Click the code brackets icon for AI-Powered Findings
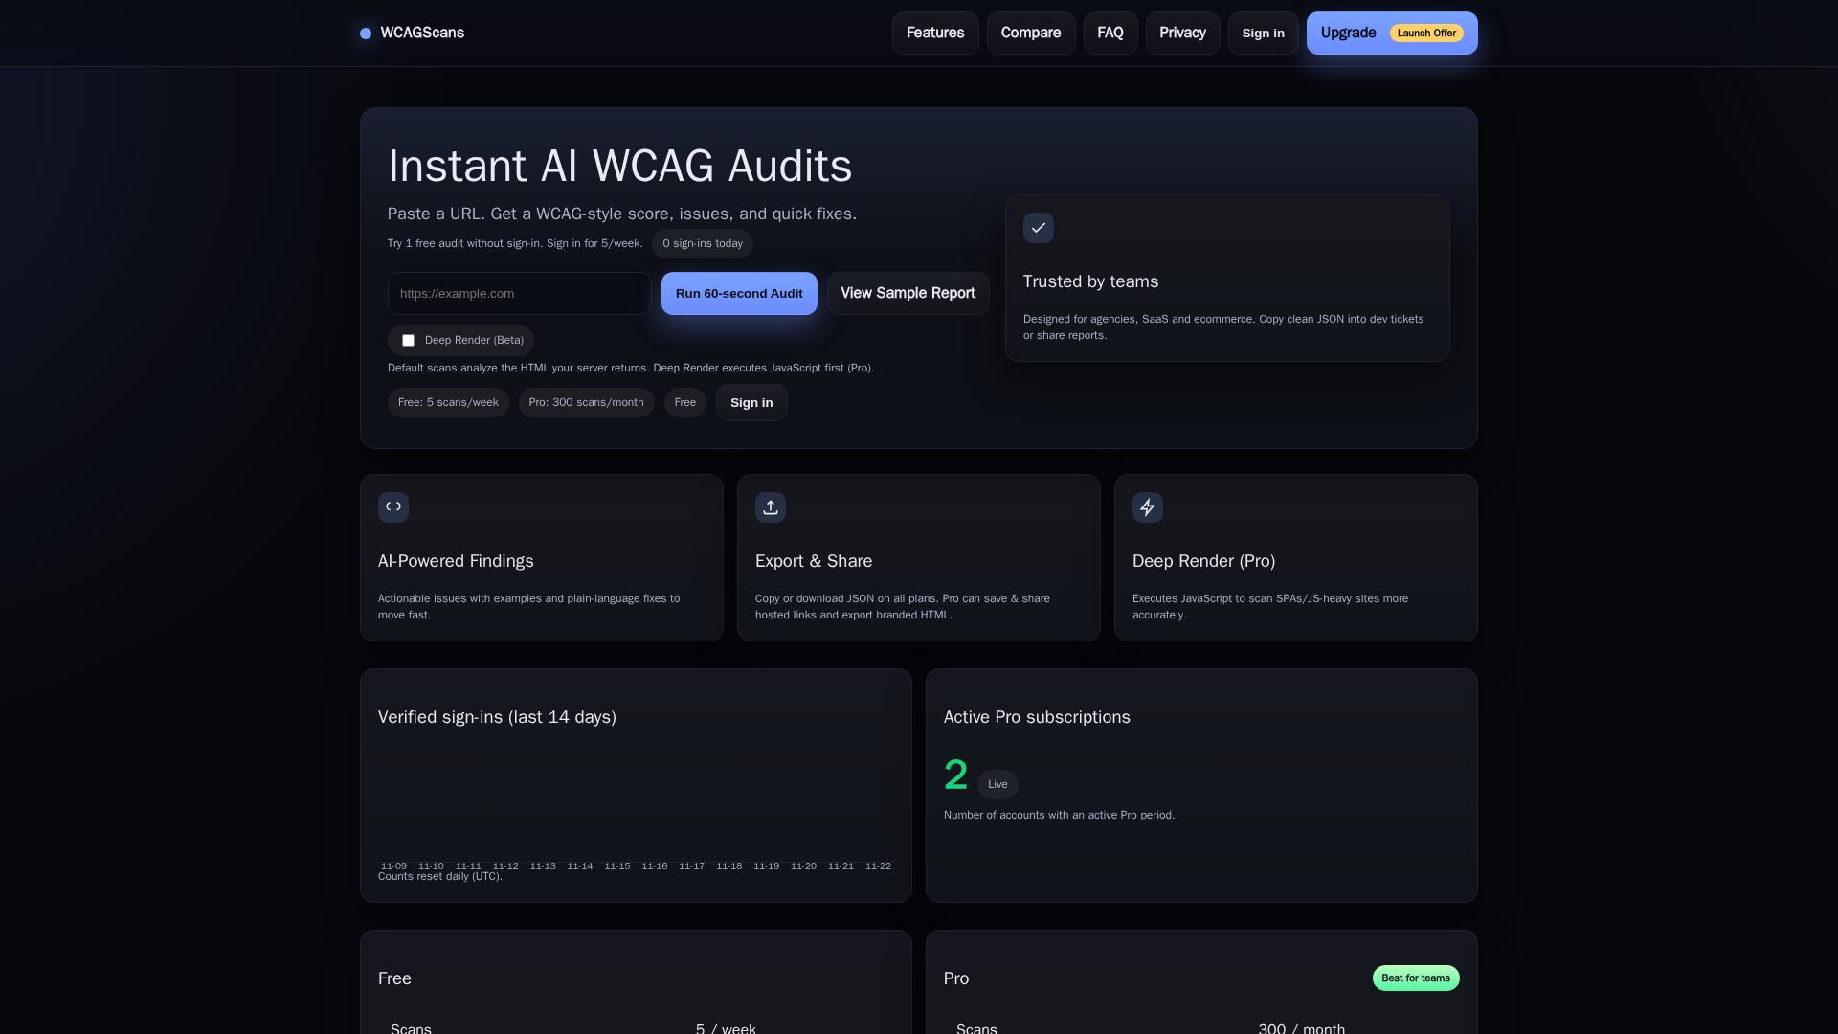This screenshot has width=1838, height=1034. (393, 507)
